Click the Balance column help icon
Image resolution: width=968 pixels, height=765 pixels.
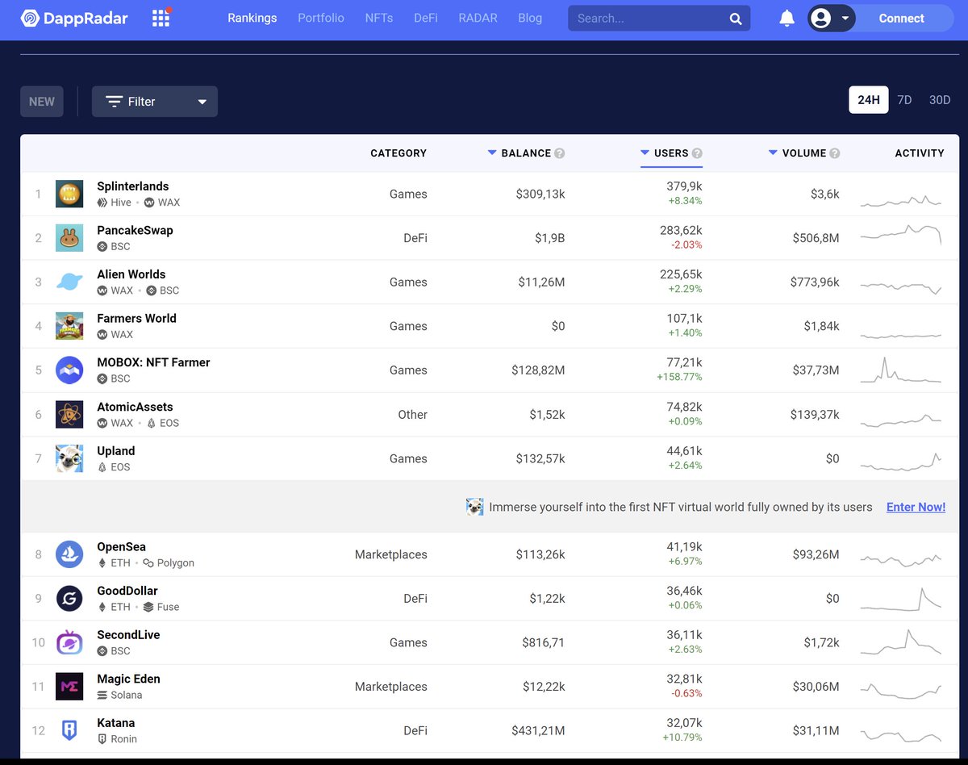pos(560,153)
